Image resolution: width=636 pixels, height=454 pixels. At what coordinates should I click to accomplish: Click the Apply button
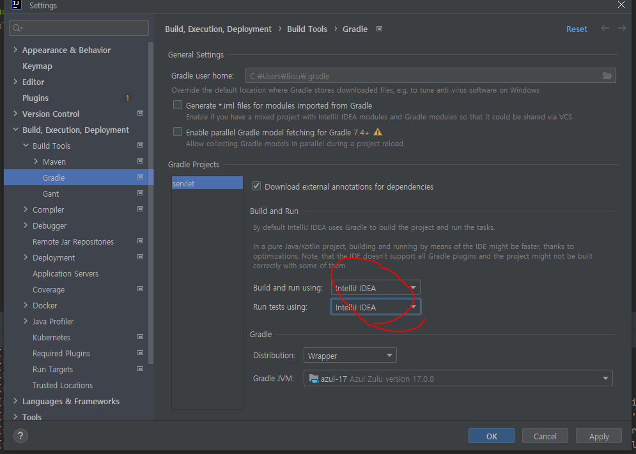pos(599,436)
